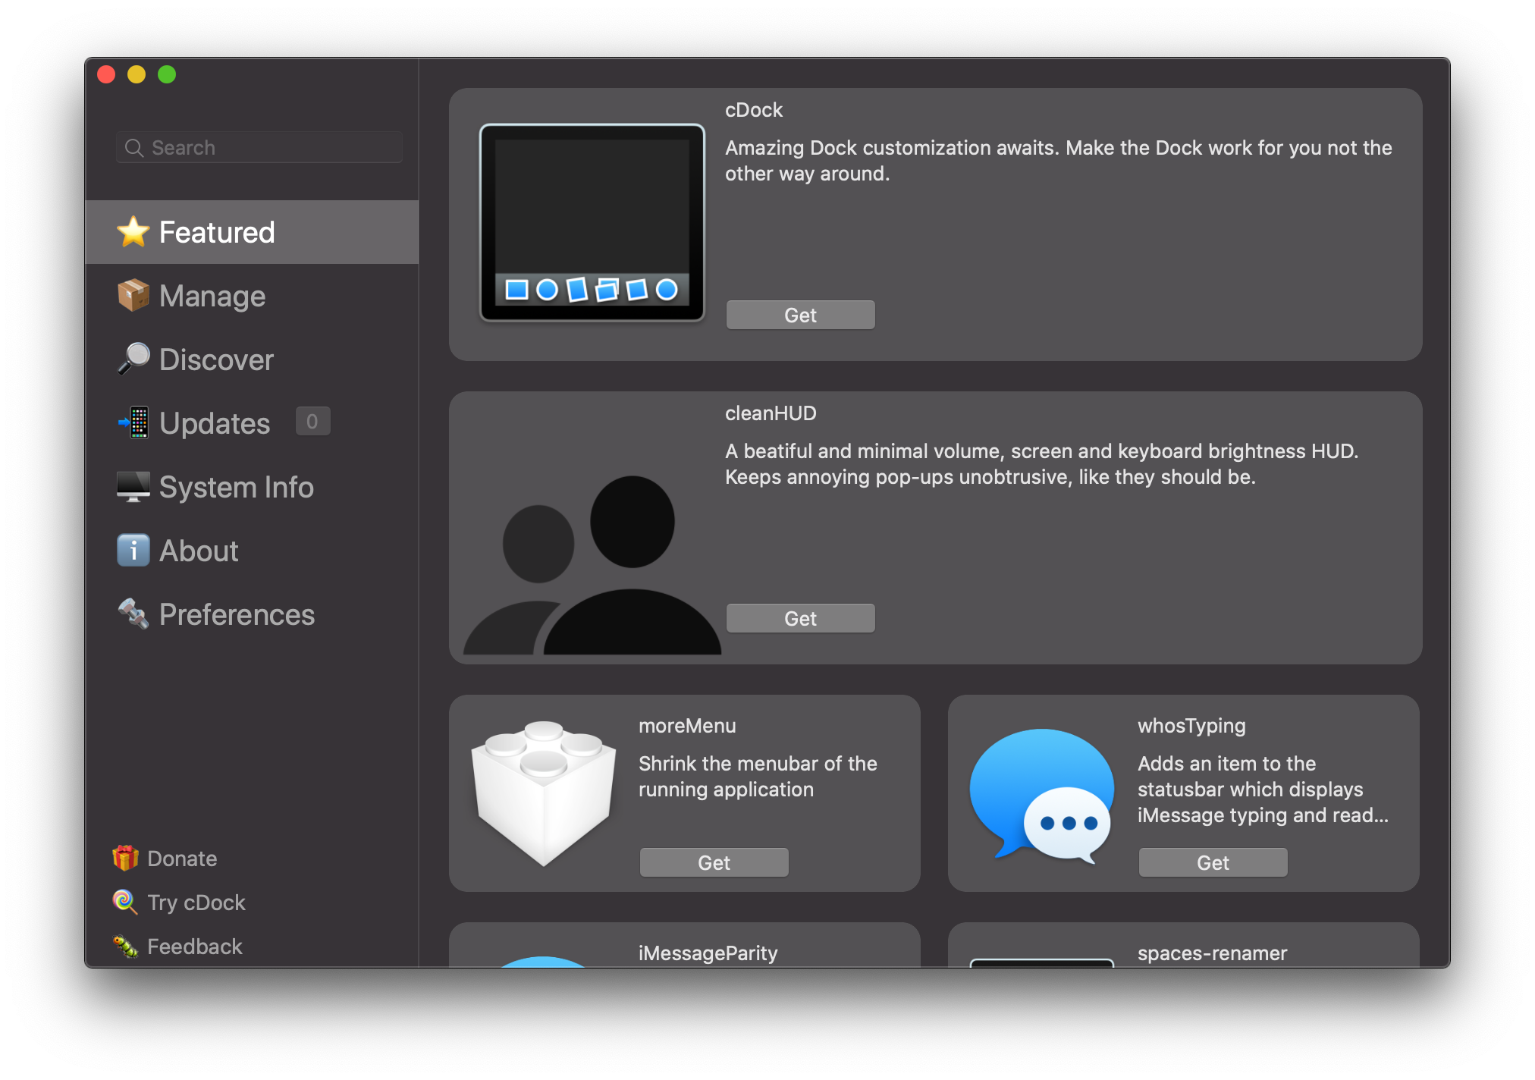Open the cDock dock preview thumbnail
This screenshot has width=1535, height=1080.
click(x=592, y=223)
